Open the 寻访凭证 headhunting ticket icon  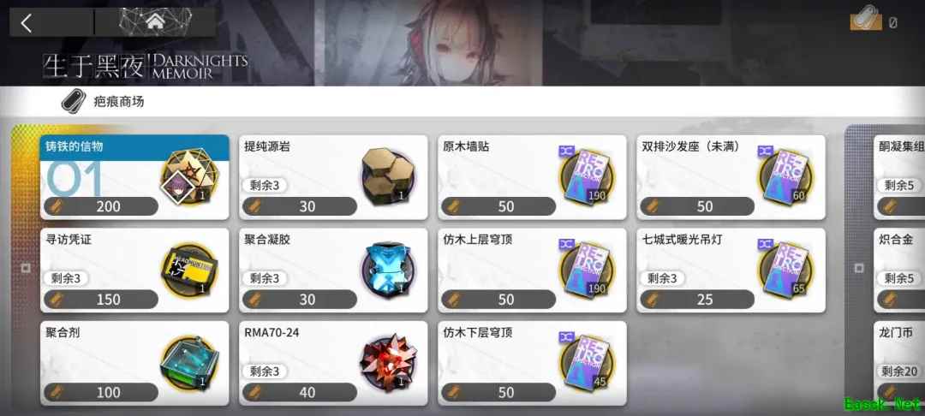(x=190, y=270)
